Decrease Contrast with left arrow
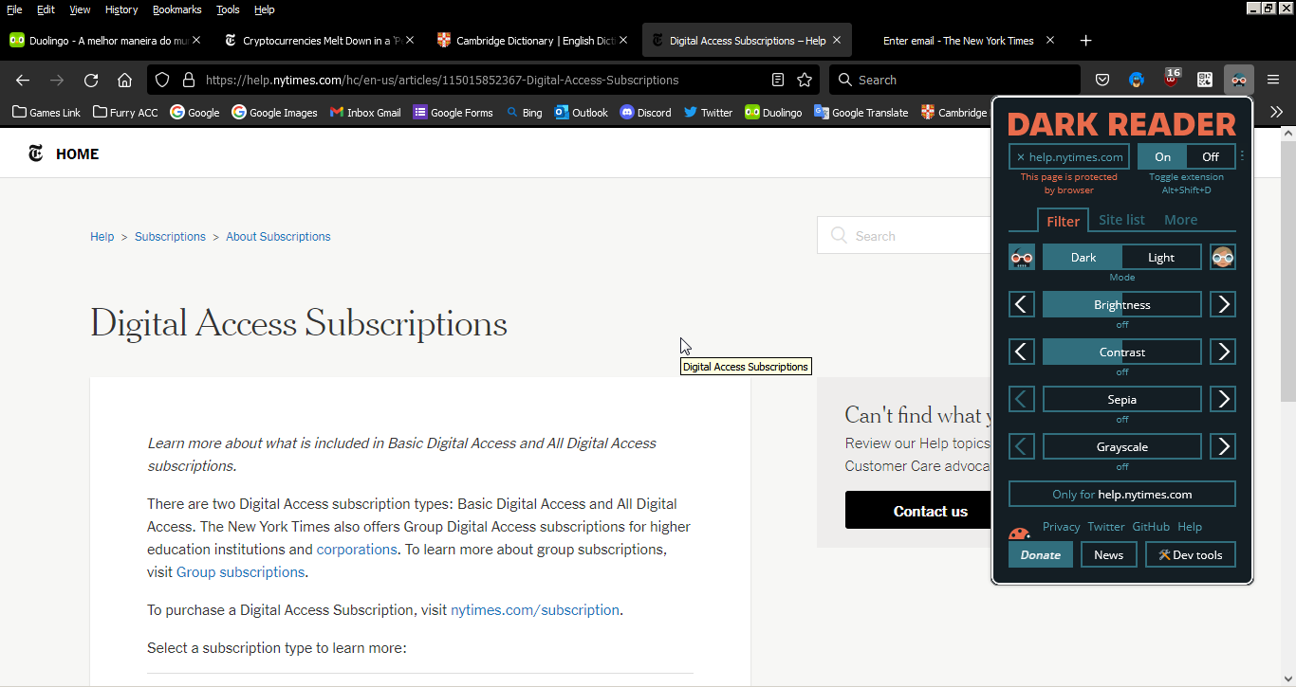 pos(1022,352)
